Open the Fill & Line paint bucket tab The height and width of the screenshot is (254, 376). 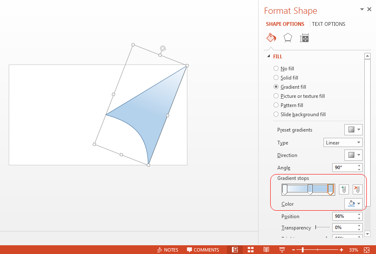tap(271, 38)
